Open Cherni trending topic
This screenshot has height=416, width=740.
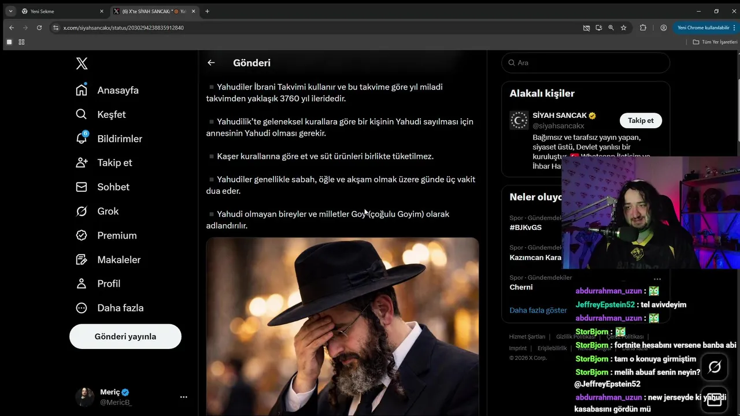(521, 287)
